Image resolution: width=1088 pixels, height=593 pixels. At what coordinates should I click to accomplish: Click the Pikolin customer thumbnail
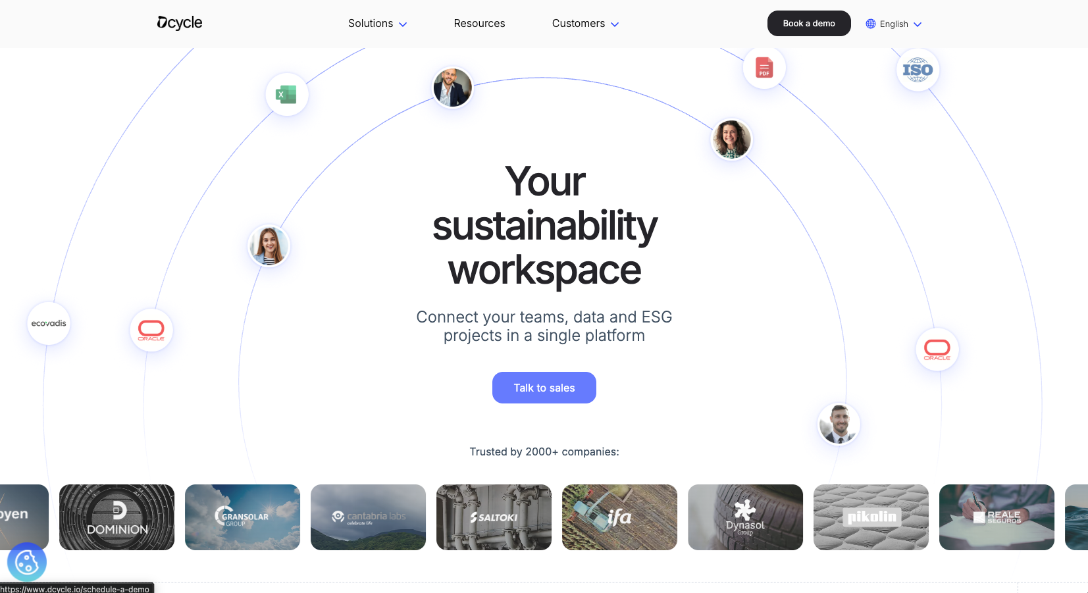click(871, 517)
